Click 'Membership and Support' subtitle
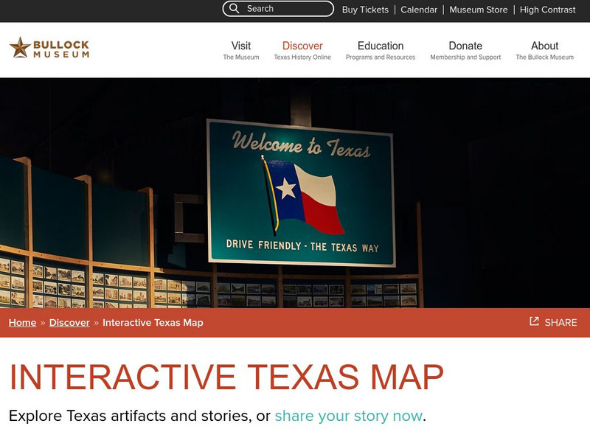Image resolution: width=590 pixels, height=429 pixels. coord(465,57)
